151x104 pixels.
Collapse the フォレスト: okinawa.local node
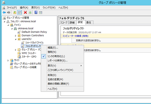[4, 22]
